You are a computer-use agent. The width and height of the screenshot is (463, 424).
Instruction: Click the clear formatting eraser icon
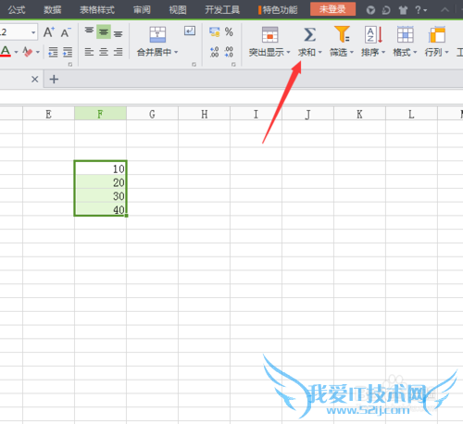(28, 52)
